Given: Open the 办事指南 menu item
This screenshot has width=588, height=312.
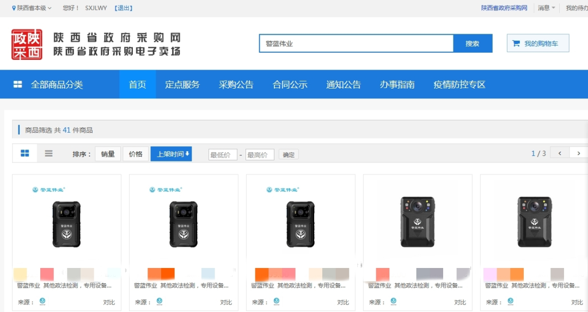Looking at the screenshot, I should (x=397, y=85).
